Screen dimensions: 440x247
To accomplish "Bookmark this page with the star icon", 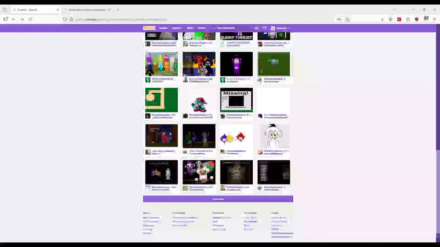I will pos(348,20).
